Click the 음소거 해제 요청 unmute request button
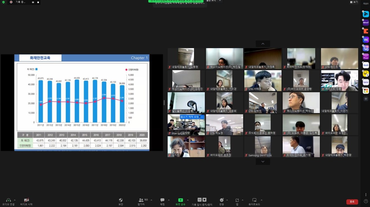The image size is (370, 207). 189,117
